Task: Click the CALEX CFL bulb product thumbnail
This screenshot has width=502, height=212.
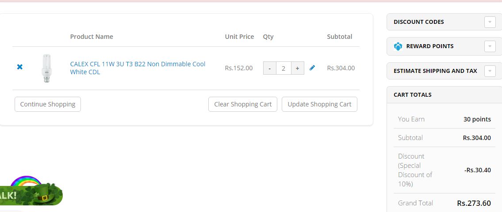Action: (x=46, y=68)
